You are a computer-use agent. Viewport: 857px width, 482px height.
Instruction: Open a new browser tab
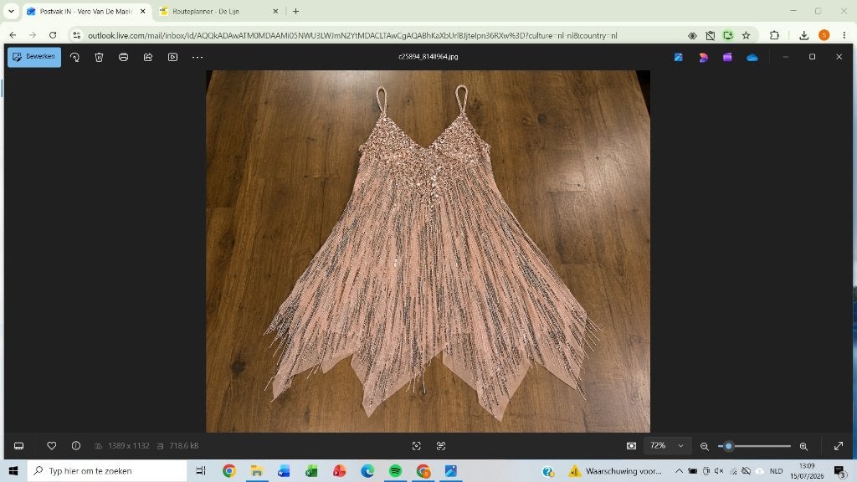[295, 11]
